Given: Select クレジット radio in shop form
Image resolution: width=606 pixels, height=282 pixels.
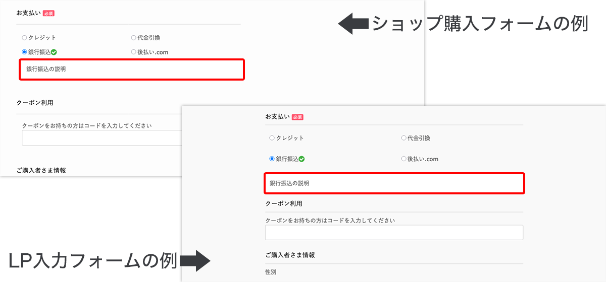Looking at the screenshot, I should tap(24, 38).
